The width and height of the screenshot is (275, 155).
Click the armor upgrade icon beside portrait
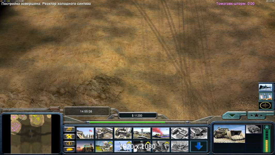[x=254, y=129]
